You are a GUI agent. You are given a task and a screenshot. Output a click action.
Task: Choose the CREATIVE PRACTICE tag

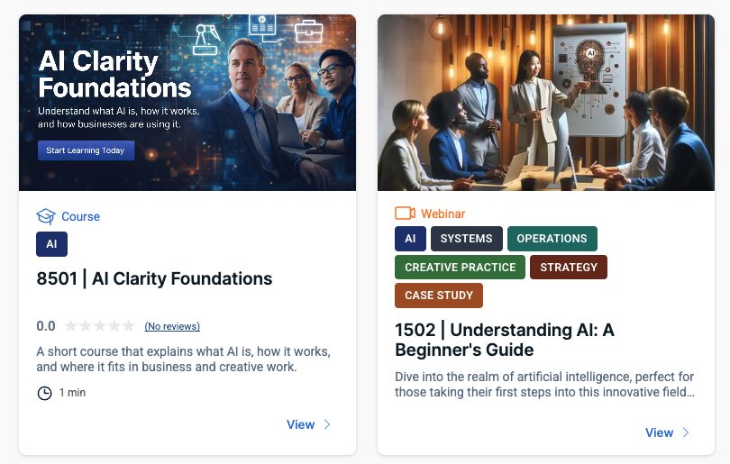(460, 267)
